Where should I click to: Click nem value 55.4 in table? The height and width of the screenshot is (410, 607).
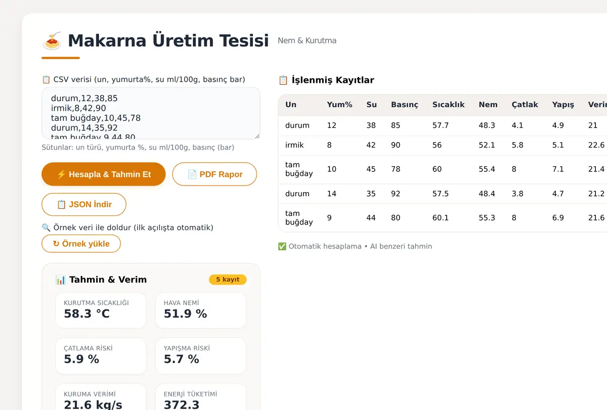click(x=487, y=169)
